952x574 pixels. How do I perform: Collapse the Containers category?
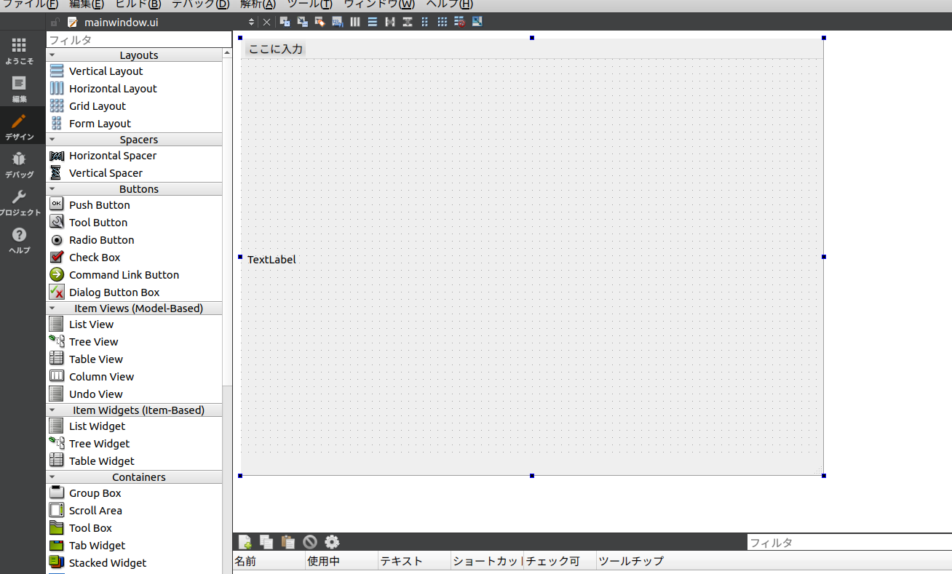tap(52, 477)
